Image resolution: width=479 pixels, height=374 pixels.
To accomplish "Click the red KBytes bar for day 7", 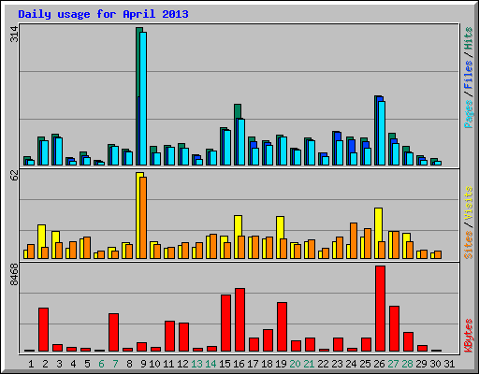I will click(114, 333).
